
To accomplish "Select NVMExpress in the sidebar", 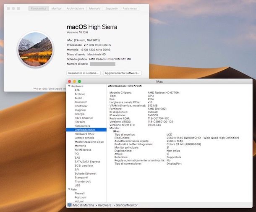I will pos(83,149).
